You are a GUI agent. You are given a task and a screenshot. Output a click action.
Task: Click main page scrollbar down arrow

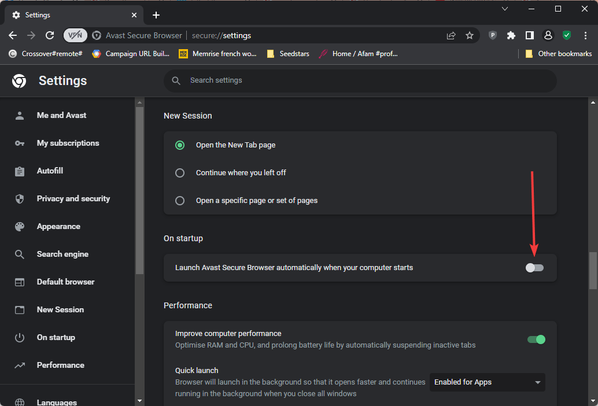(593, 401)
